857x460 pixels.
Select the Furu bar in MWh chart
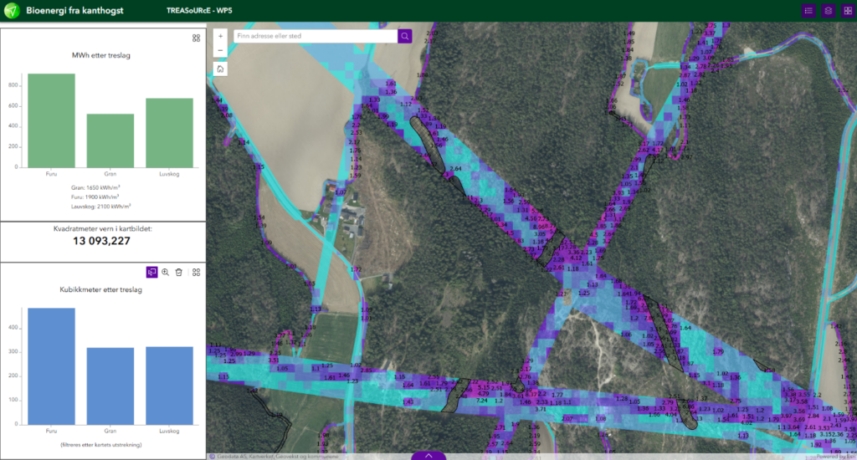tap(51, 121)
